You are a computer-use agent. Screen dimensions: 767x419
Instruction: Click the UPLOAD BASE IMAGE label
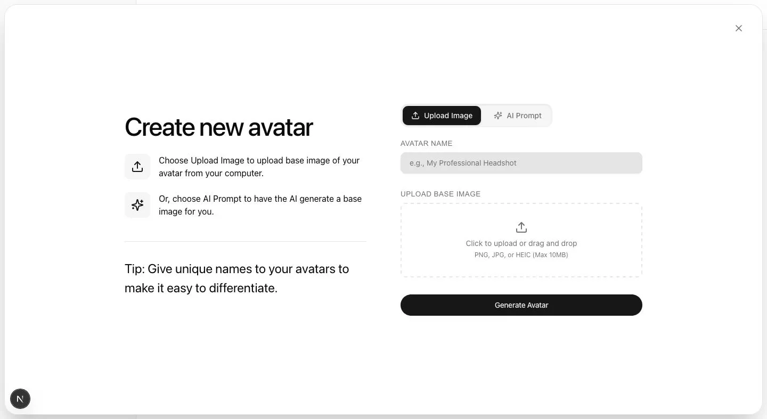pos(440,194)
